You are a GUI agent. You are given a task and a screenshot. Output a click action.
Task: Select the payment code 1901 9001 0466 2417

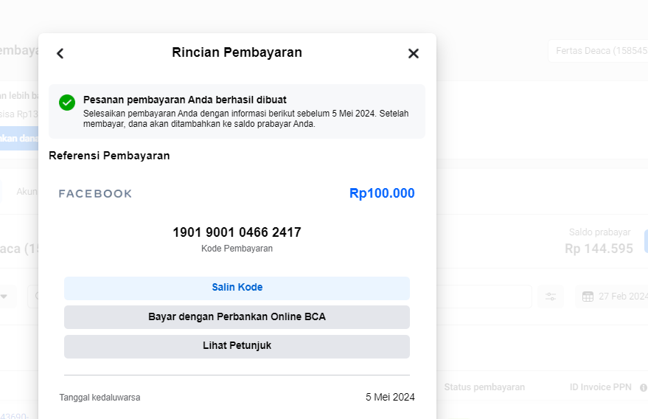[237, 232]
